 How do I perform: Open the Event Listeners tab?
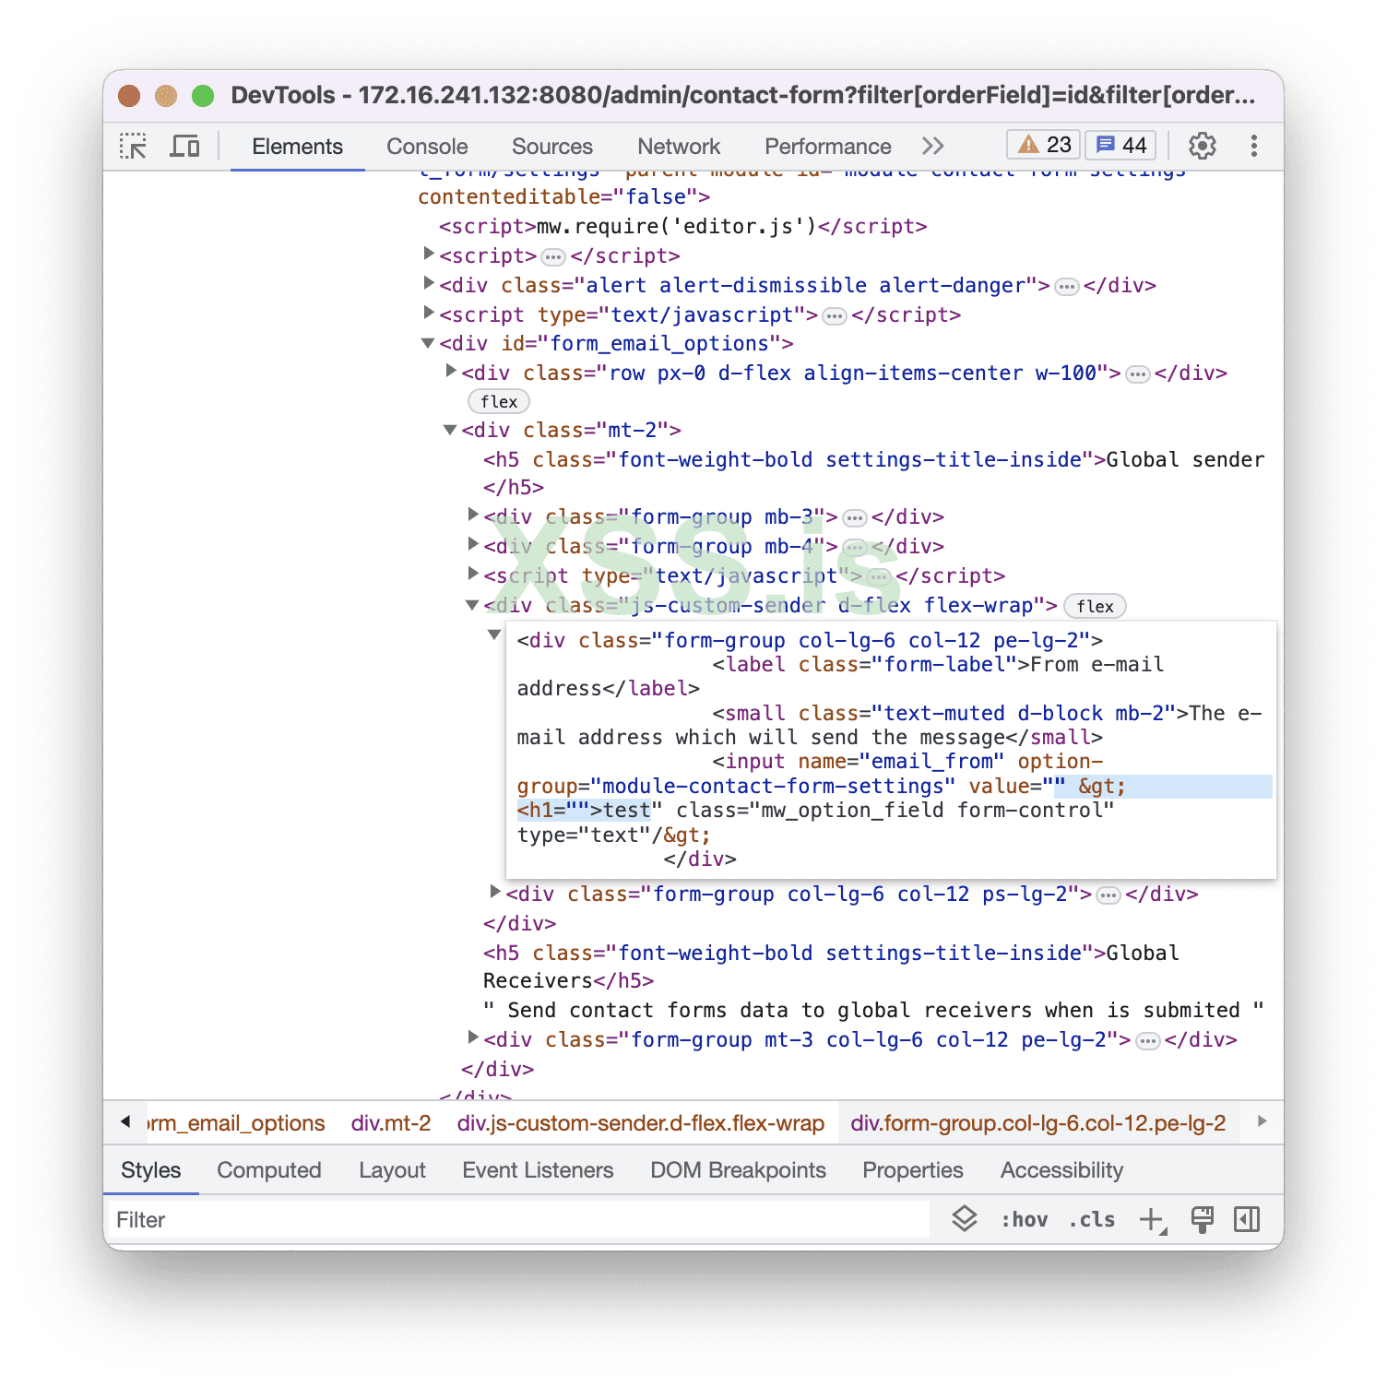click(538, 1169)
